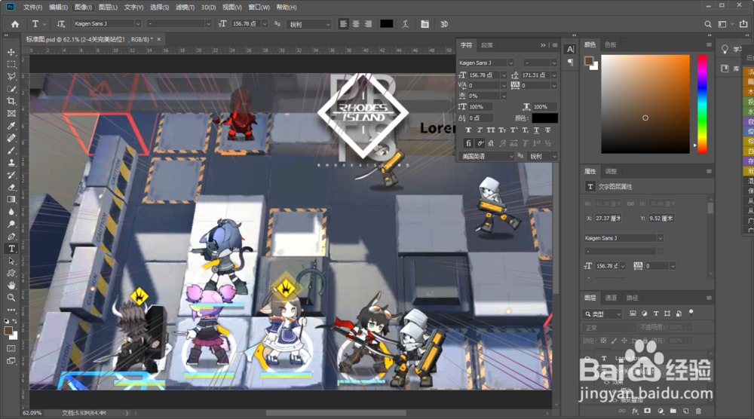Select the Quick Selection tool
Screen dimensions: 754x419
coord(11,89)
